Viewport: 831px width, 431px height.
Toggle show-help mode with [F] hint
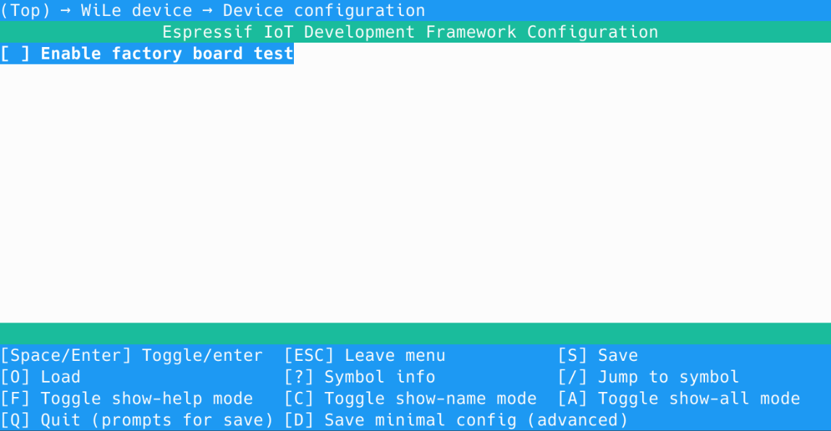126,399
